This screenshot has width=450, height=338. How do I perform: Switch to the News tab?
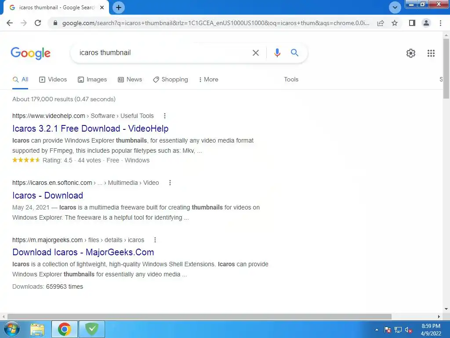click(x=130, y=80)
